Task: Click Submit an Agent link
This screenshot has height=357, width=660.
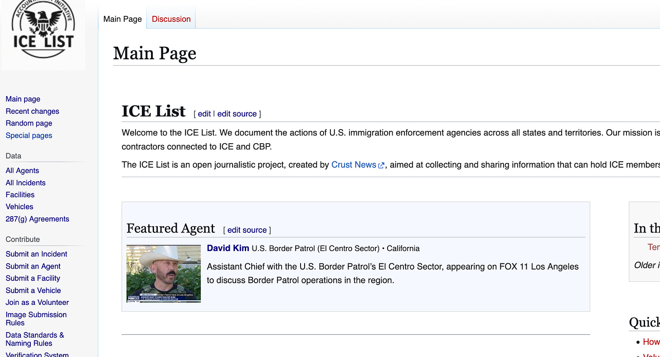Action: point(33,266)
